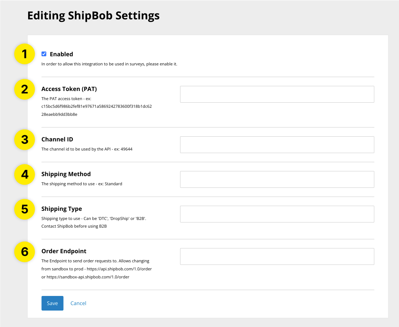This screenshot has width=399, height=327.
Task: Click inside the Access Token (PAT) field
Action: (277, 94)
